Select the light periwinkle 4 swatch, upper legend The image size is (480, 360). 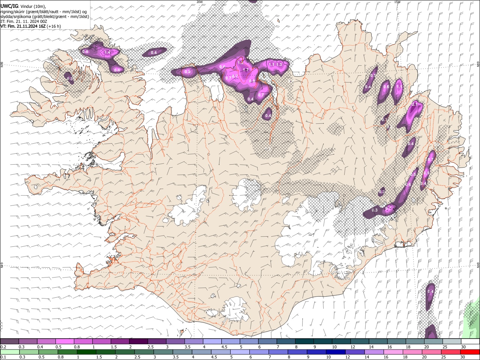(x=211, y=342)
